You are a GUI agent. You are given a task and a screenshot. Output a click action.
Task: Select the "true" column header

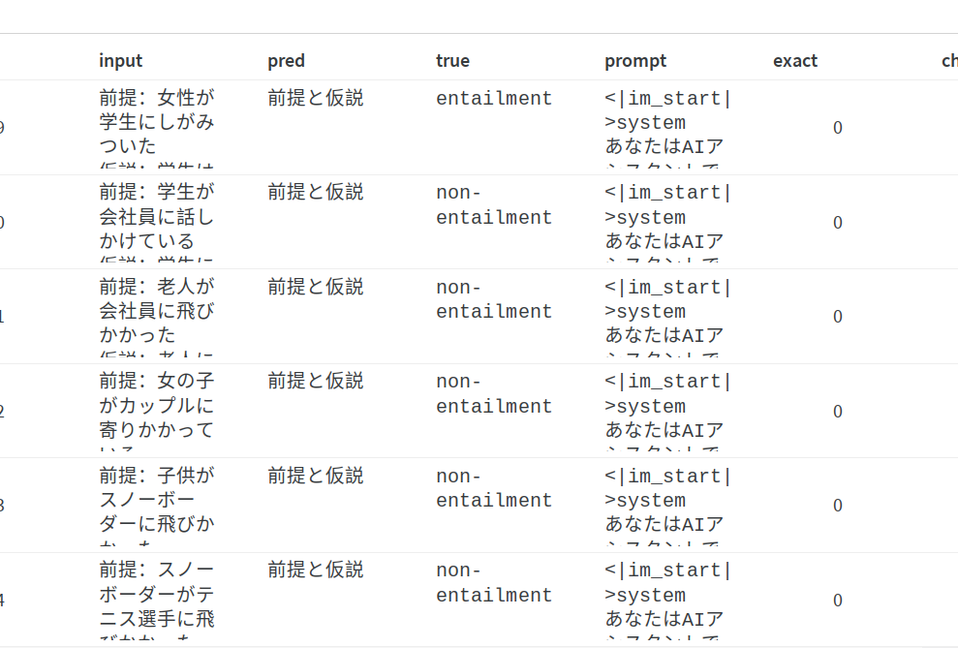[x=452, y=61]
